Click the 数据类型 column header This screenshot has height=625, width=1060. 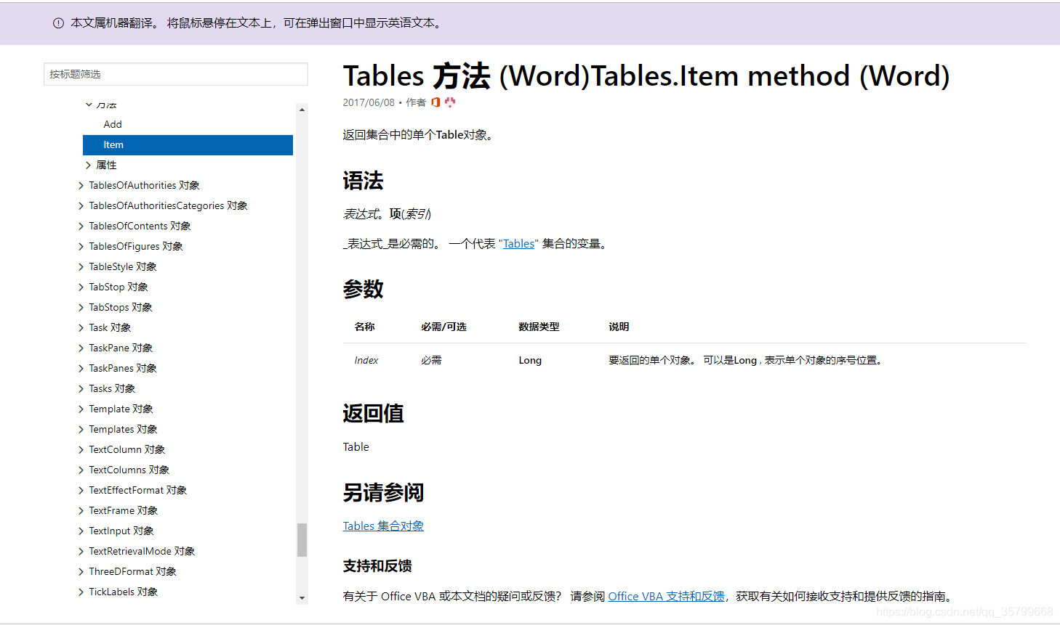point(539,327)
